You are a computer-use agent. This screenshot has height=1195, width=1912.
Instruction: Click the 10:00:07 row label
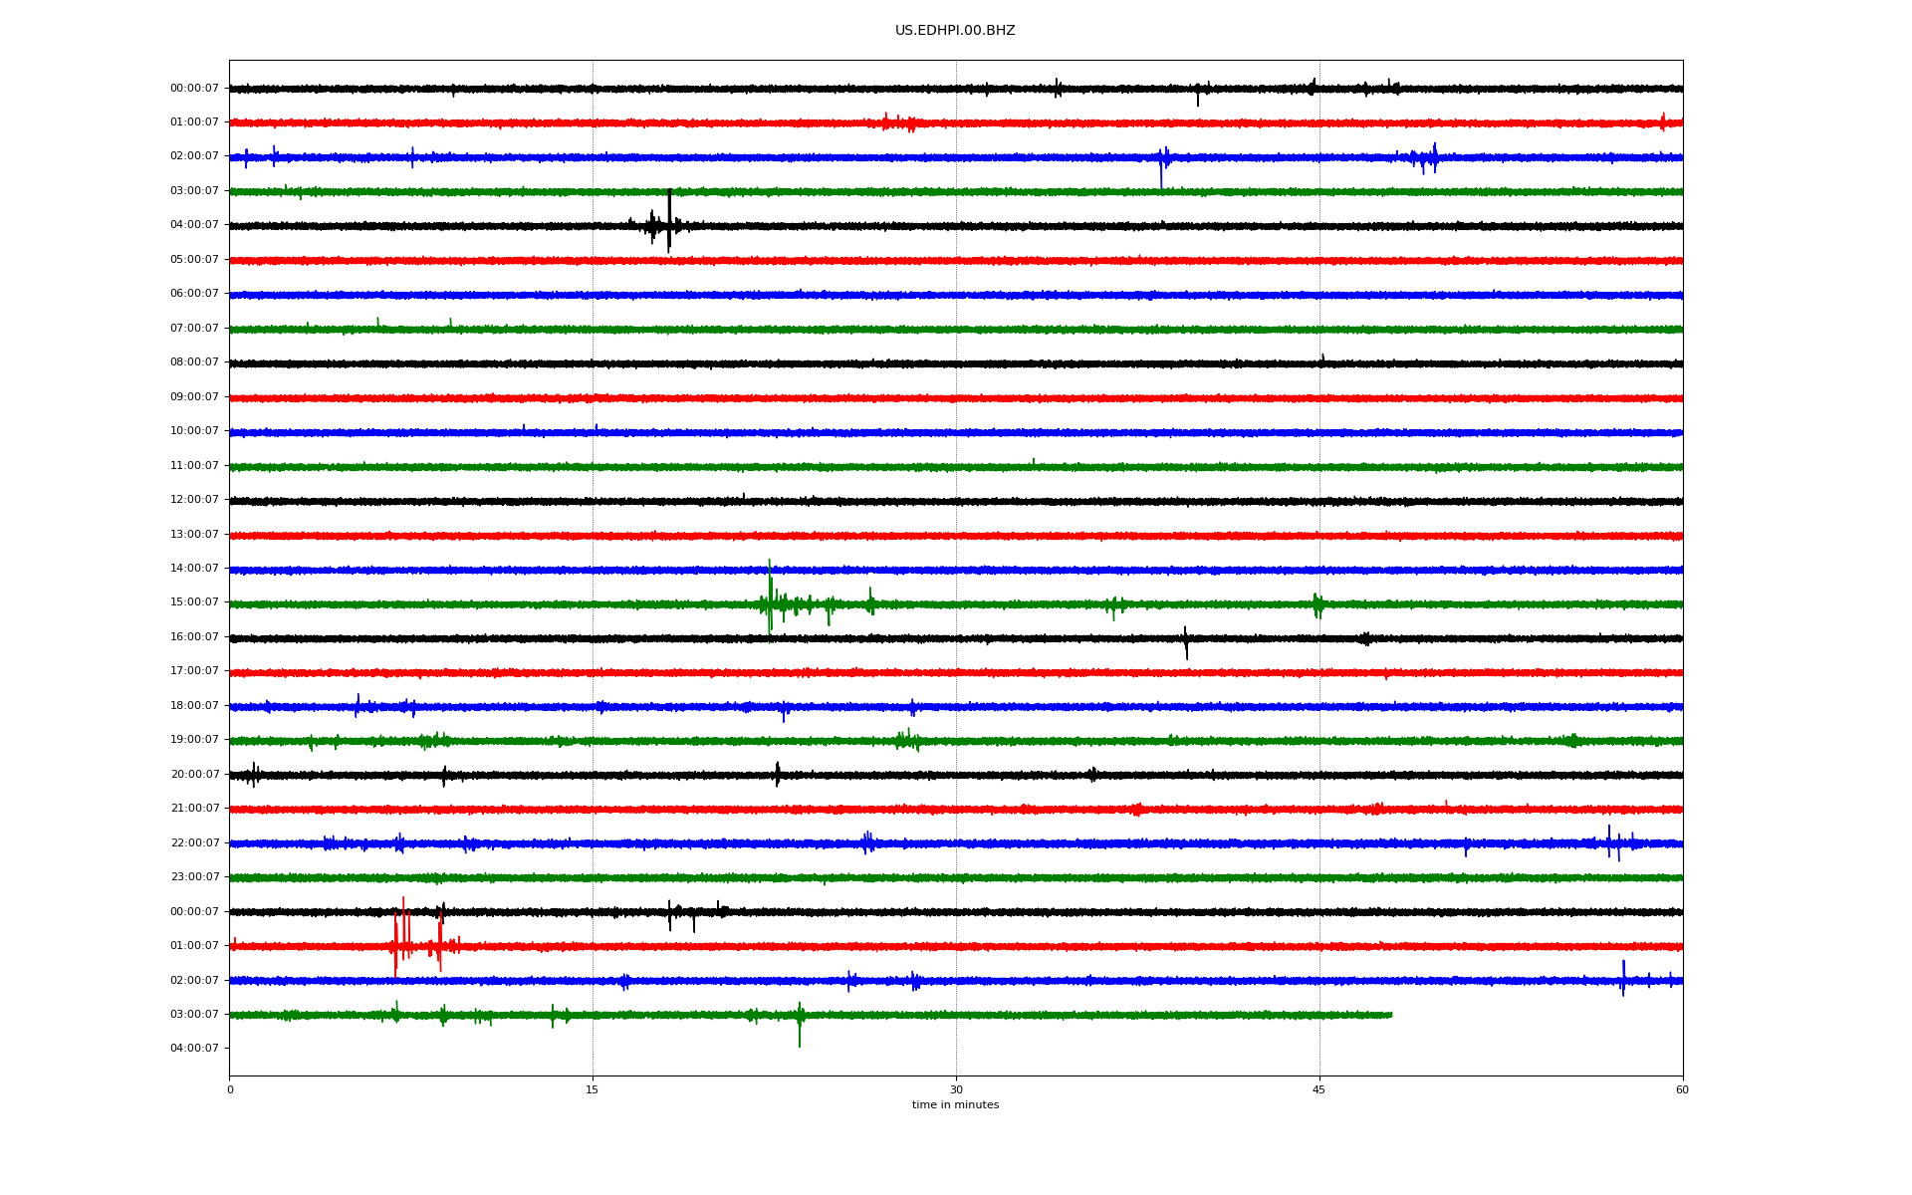[x=194, y=431]
